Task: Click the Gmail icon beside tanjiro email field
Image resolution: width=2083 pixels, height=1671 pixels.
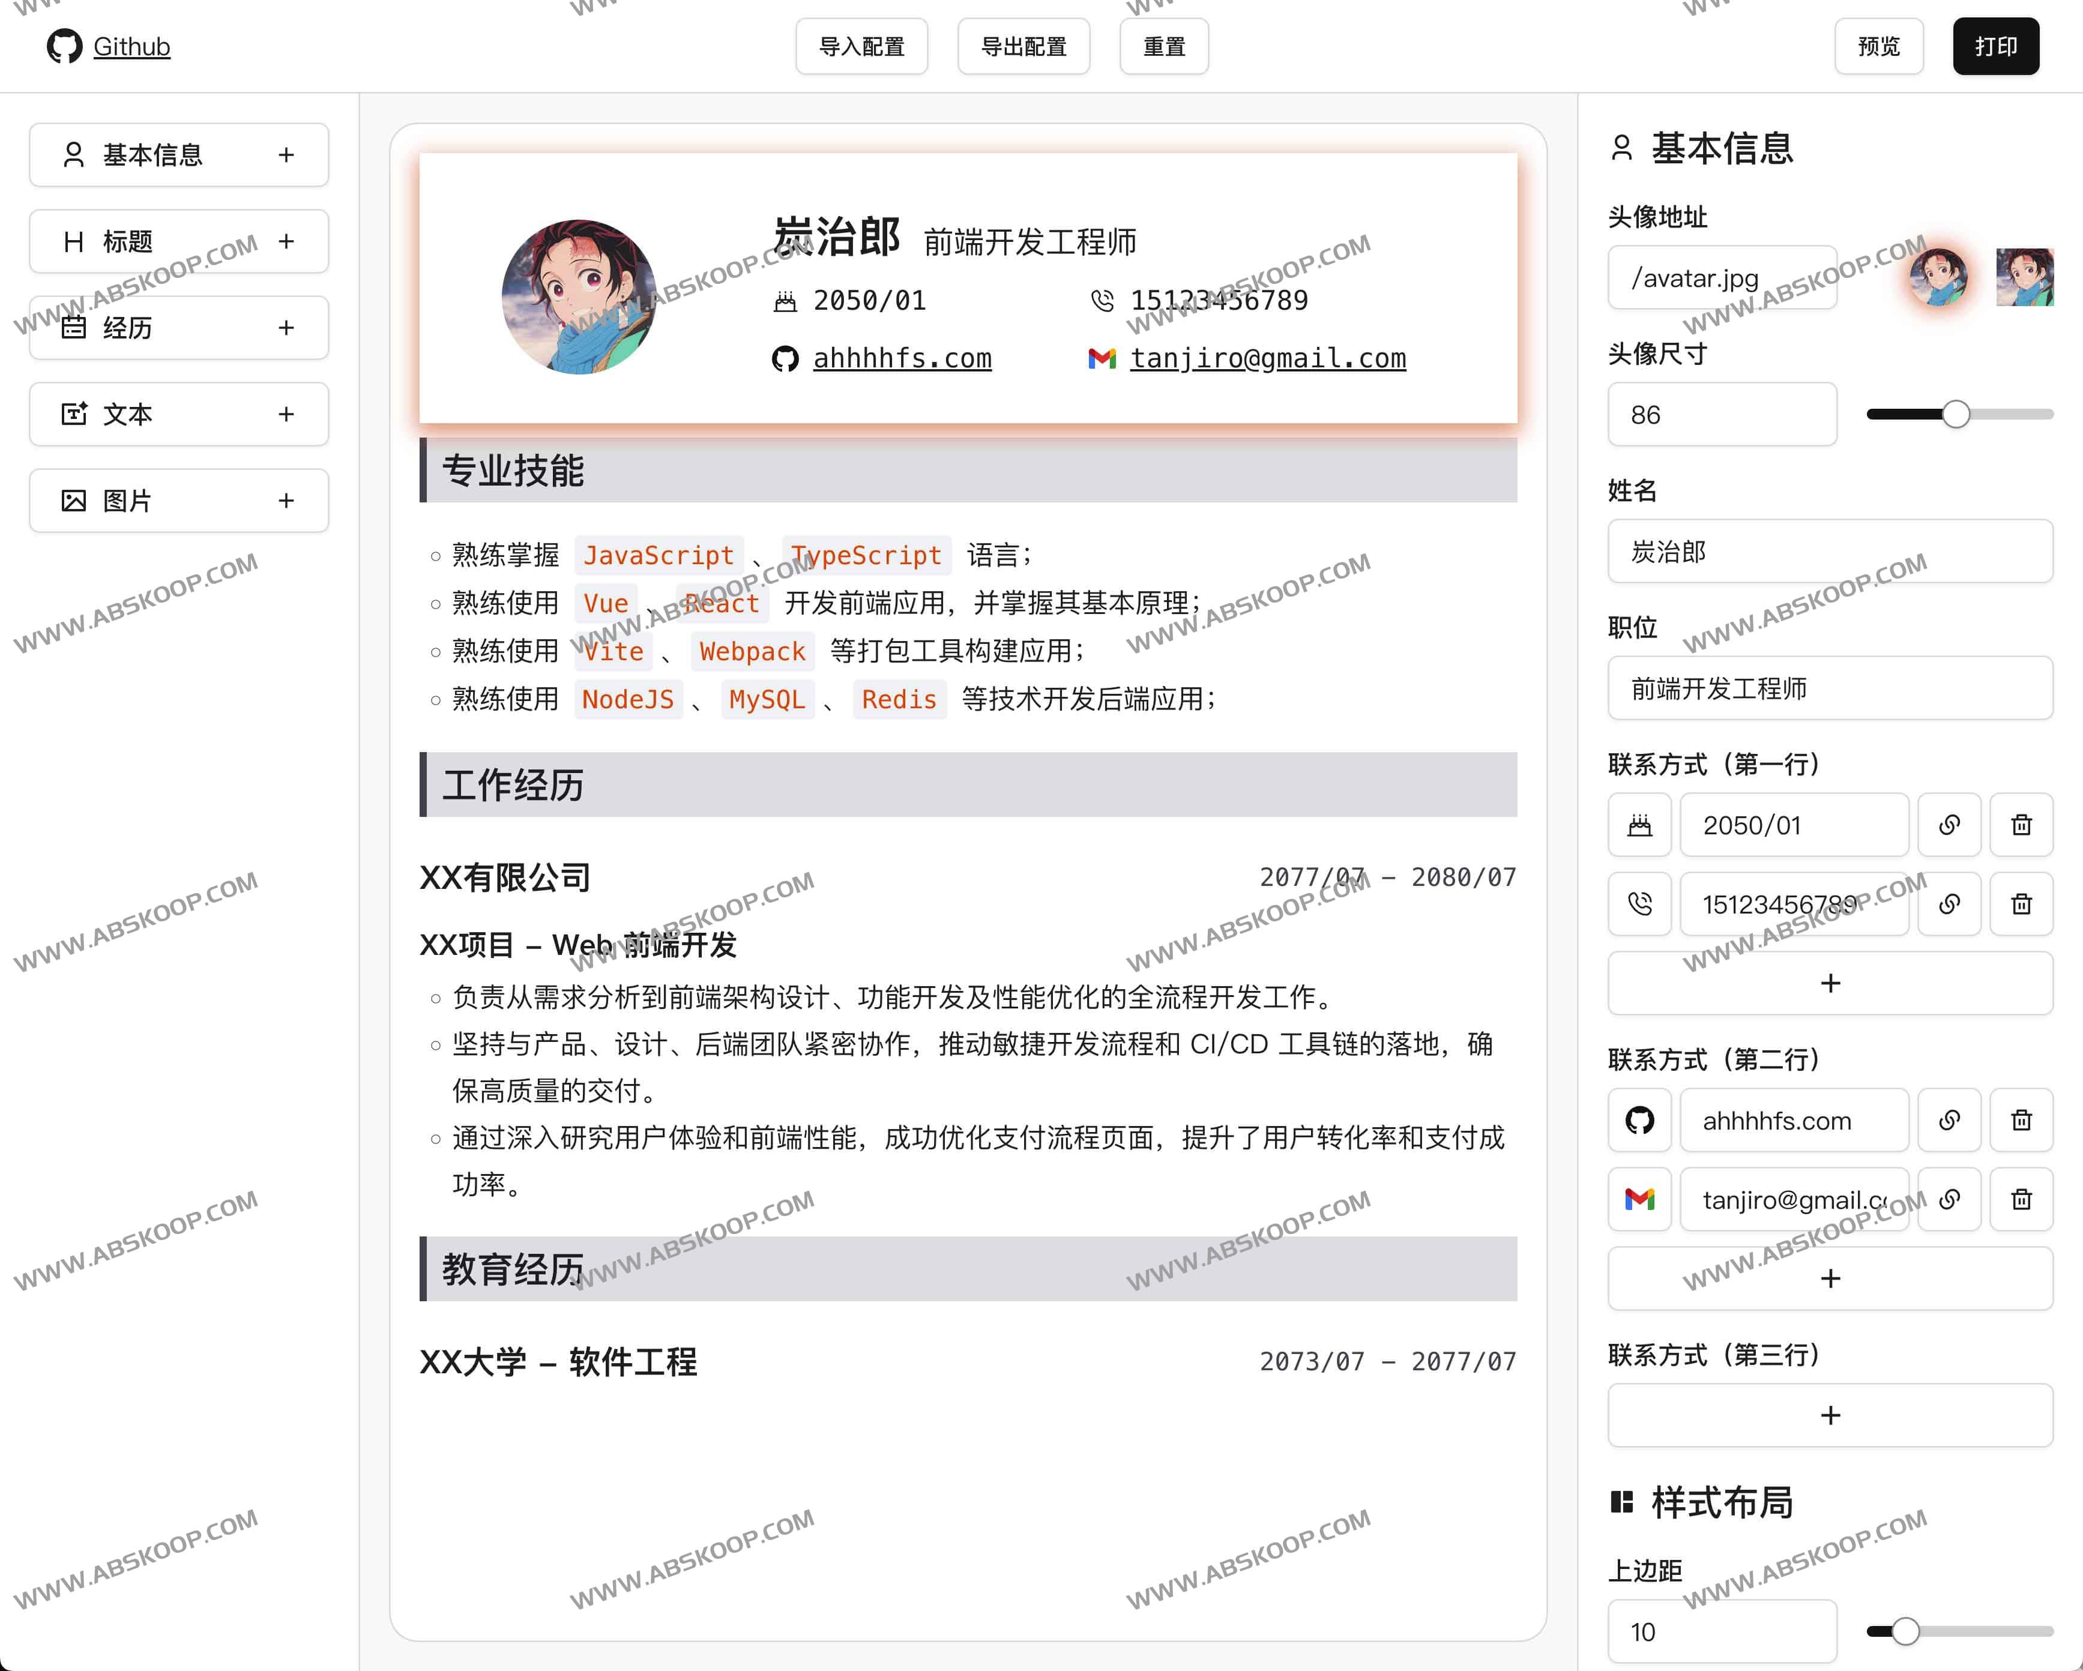Action: pyautogui.click(x=1639, y=1200)
